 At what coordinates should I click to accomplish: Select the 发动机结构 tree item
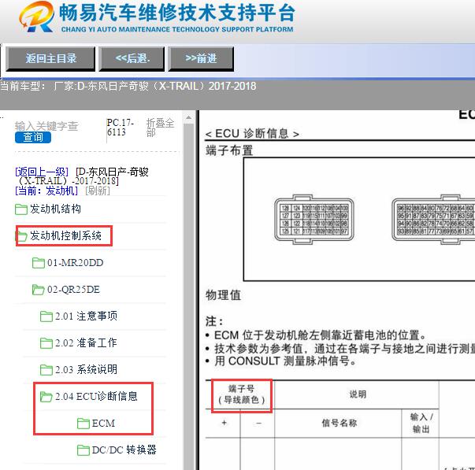(x=55, y=209)
